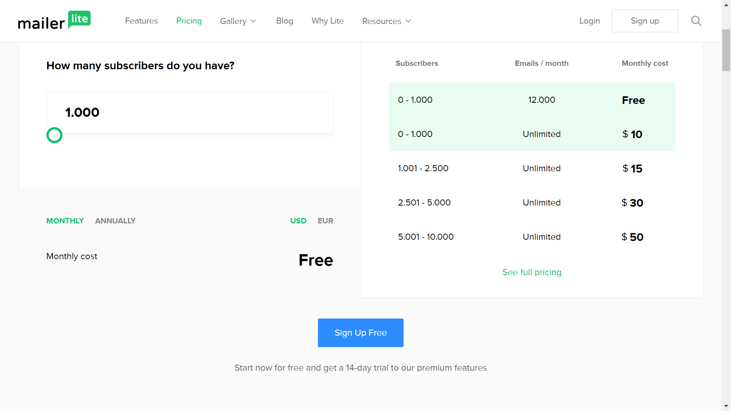Image resolution: width=731 pixels, height=411 pixels.
Task: Click the subscriber count slider handle
Action: 54,135
